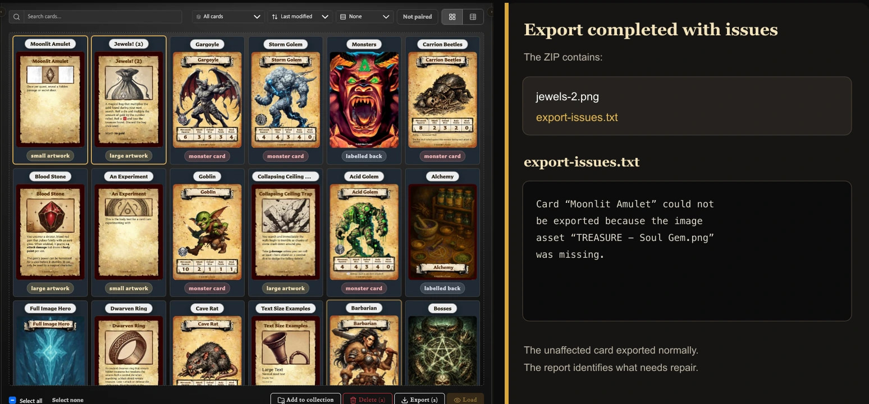Click the Monsters title label

(x=364, y=44)
